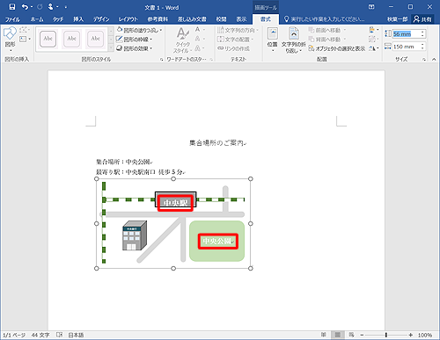Open the 差し込み文書 tab
440x340 pixels.
192,19
